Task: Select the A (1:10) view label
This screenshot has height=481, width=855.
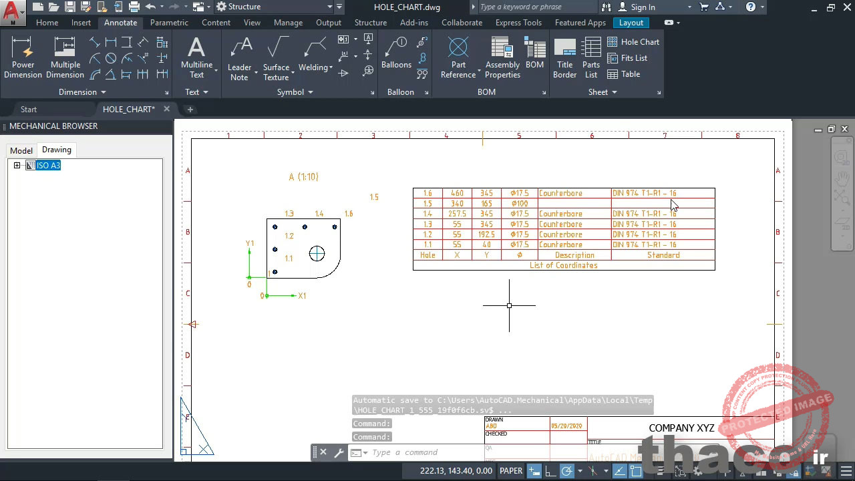Action: click(303, 177)
